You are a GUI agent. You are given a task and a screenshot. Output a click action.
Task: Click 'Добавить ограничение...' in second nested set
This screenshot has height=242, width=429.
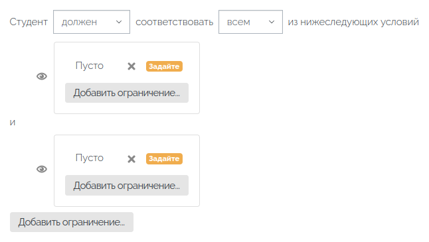(127, 186)
